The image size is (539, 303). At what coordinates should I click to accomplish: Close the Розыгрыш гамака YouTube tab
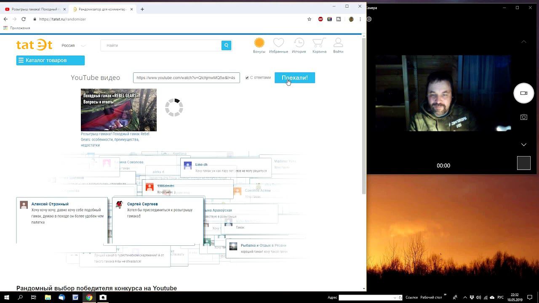pyautogui.click(x=64, y=9)
